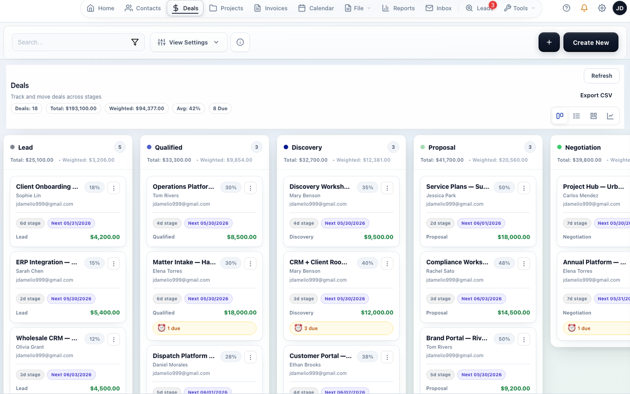Open options menu for Service Plans deal
Viewport: 630px width, 394px height.
coord(524,188)
